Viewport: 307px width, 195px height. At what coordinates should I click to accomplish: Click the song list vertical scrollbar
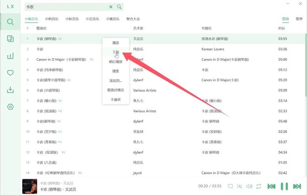(x=306, y=65)
